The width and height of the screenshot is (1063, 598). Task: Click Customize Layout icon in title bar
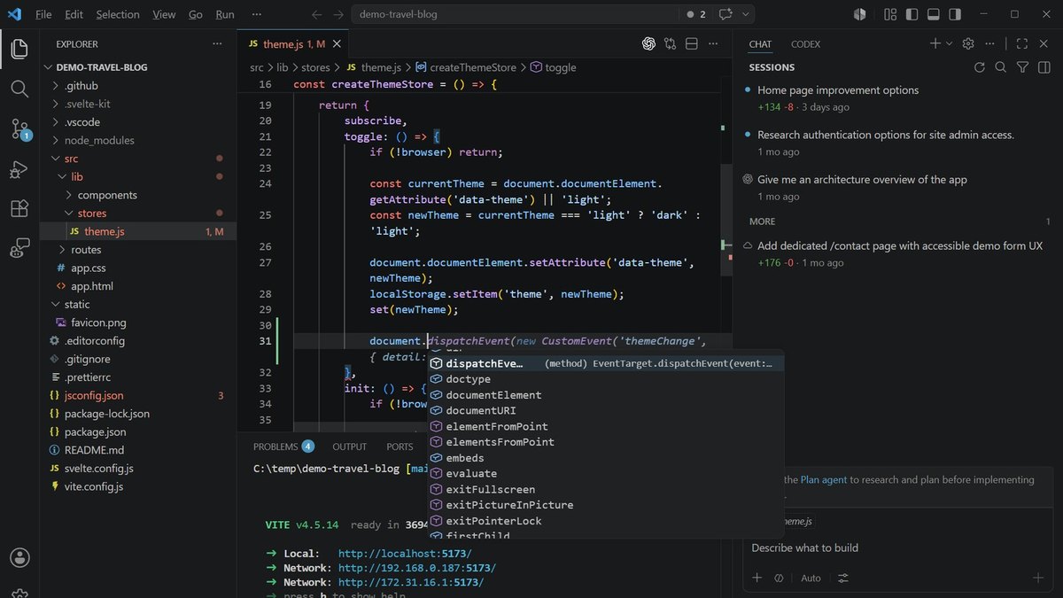click(889, 14)
